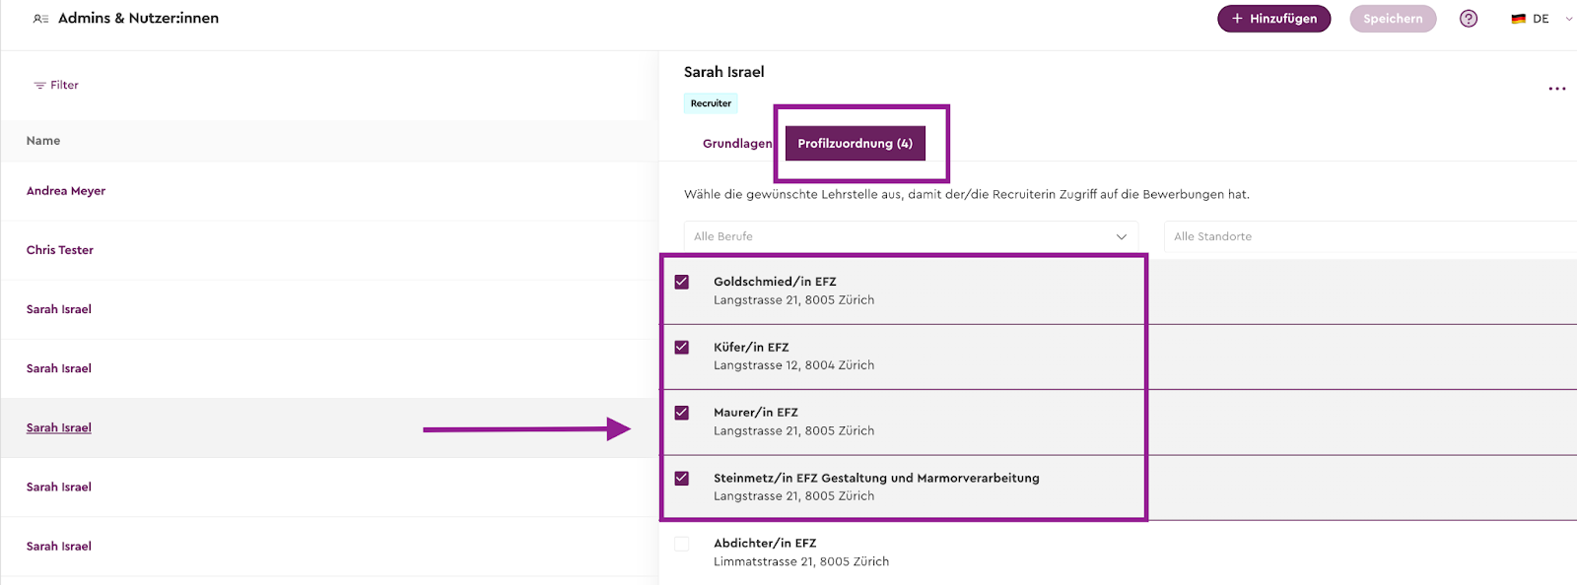1577x585 pixels.
Task: Enable the Abdichter/in EFZ checkbox
Action: pyautogui.click(x=682, y=544)
